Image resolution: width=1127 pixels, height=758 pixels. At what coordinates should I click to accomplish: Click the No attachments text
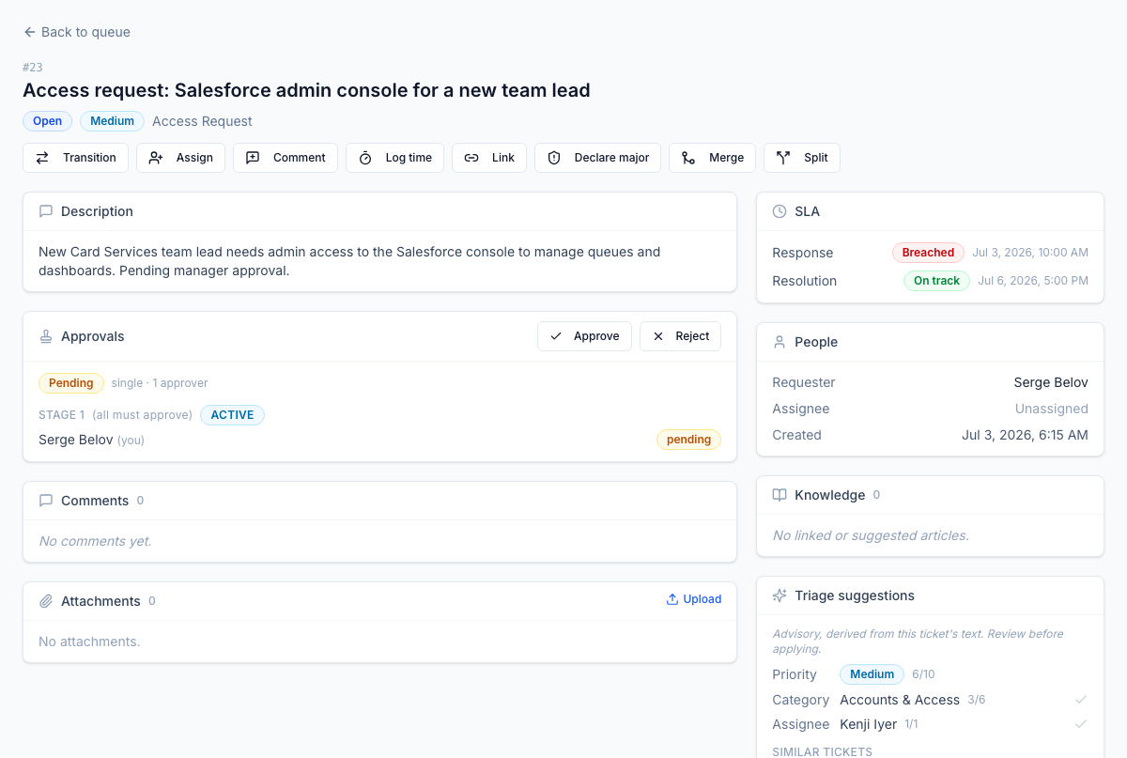click(x=89, y=642)
